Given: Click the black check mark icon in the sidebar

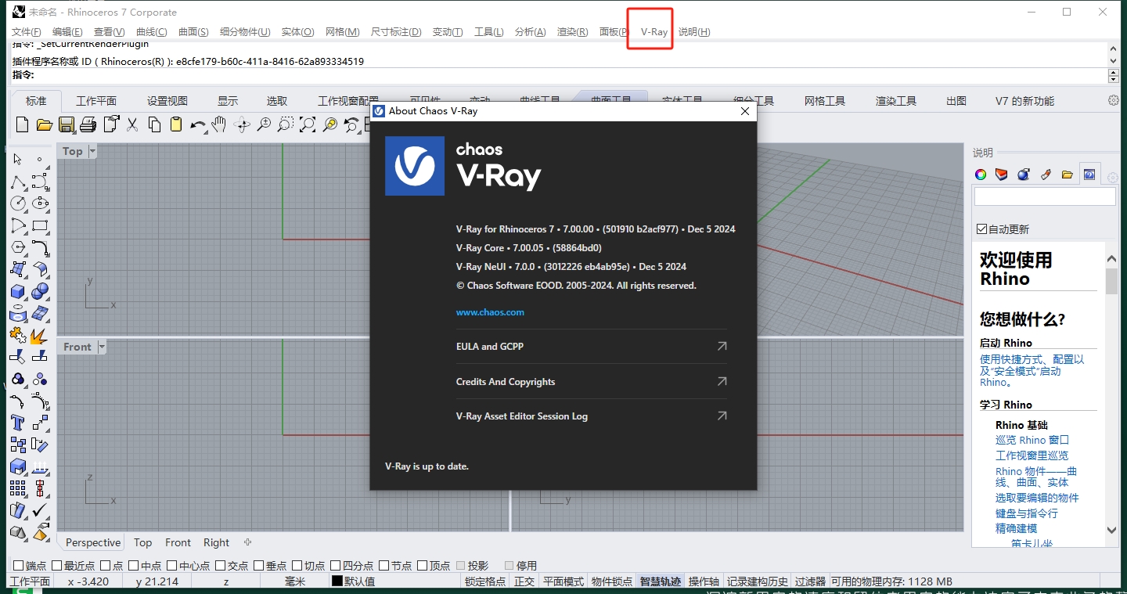Looking at the screenshot, I should [40, 510].
